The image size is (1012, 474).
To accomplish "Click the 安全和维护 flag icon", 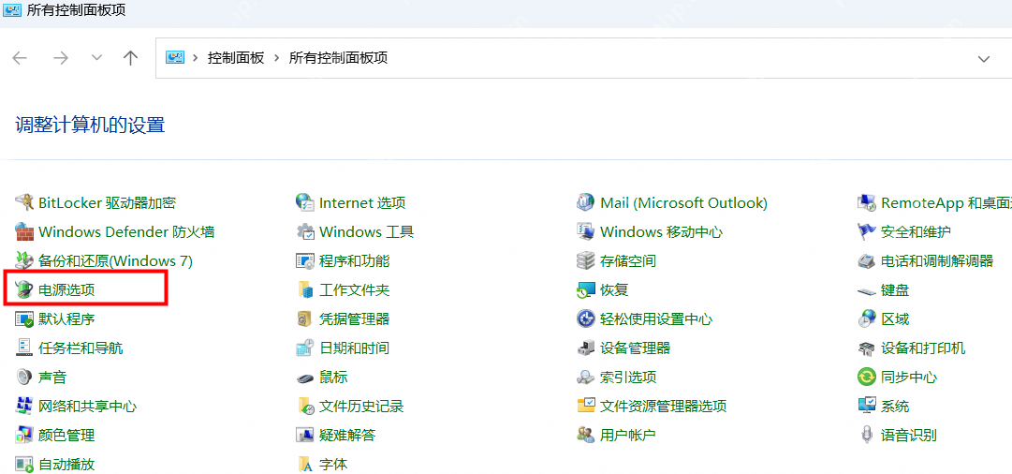I will 866,231.
